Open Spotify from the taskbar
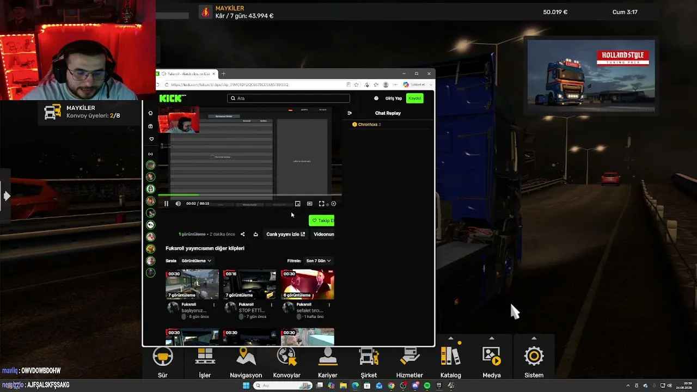The image size is (697, 392). click(427, 385)
